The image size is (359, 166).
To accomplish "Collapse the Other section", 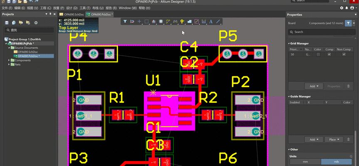I will click(x=289, y=149).
